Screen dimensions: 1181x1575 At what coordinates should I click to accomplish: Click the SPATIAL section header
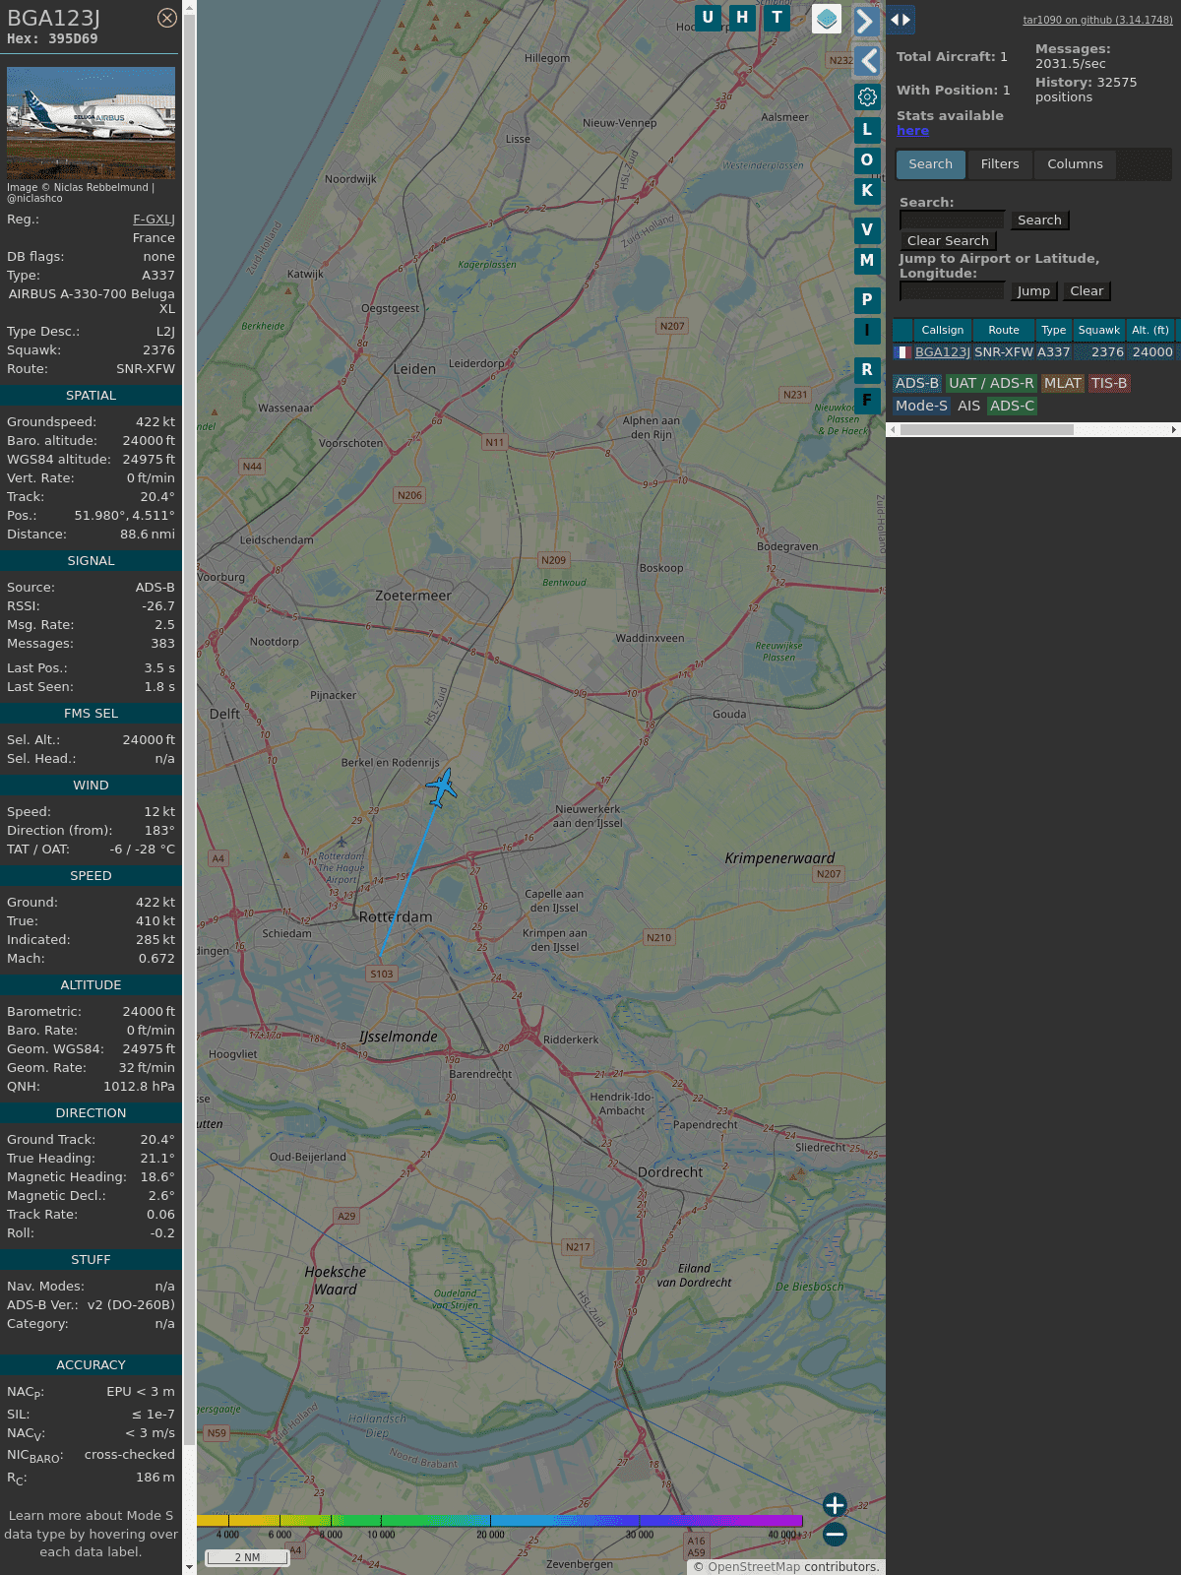point(91,396)
